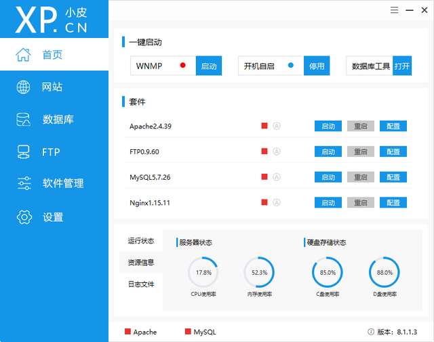Click the XP.CN logo
The height and width of the screenshot is (342, 434).
52,20
